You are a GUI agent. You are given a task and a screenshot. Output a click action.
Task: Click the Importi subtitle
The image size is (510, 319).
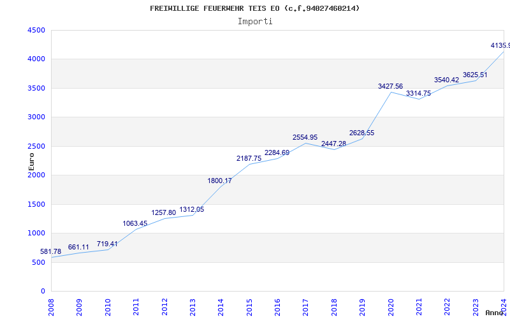255,21
